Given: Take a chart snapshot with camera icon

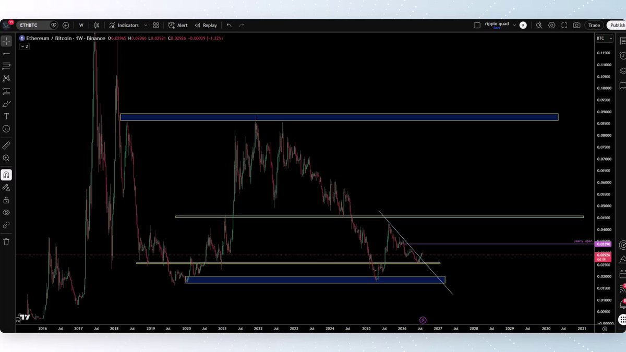Looking at the screenshot, I should (576, 25).
